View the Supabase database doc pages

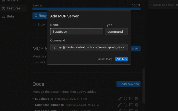pyautogui.click(x=131, y=105)
